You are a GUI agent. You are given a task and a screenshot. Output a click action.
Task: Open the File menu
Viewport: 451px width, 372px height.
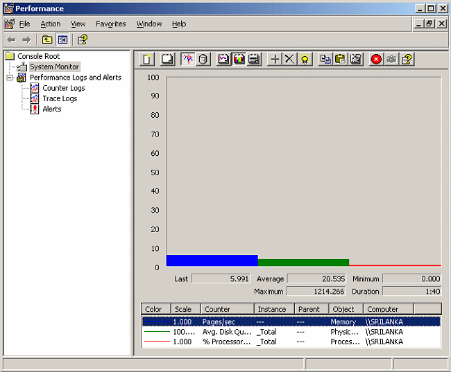click(24, 24)
